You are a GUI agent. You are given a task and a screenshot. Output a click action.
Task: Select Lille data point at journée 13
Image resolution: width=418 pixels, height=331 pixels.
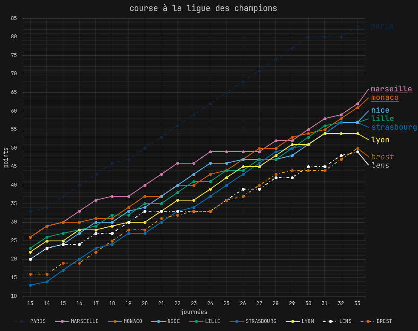[x=30, y=248]
